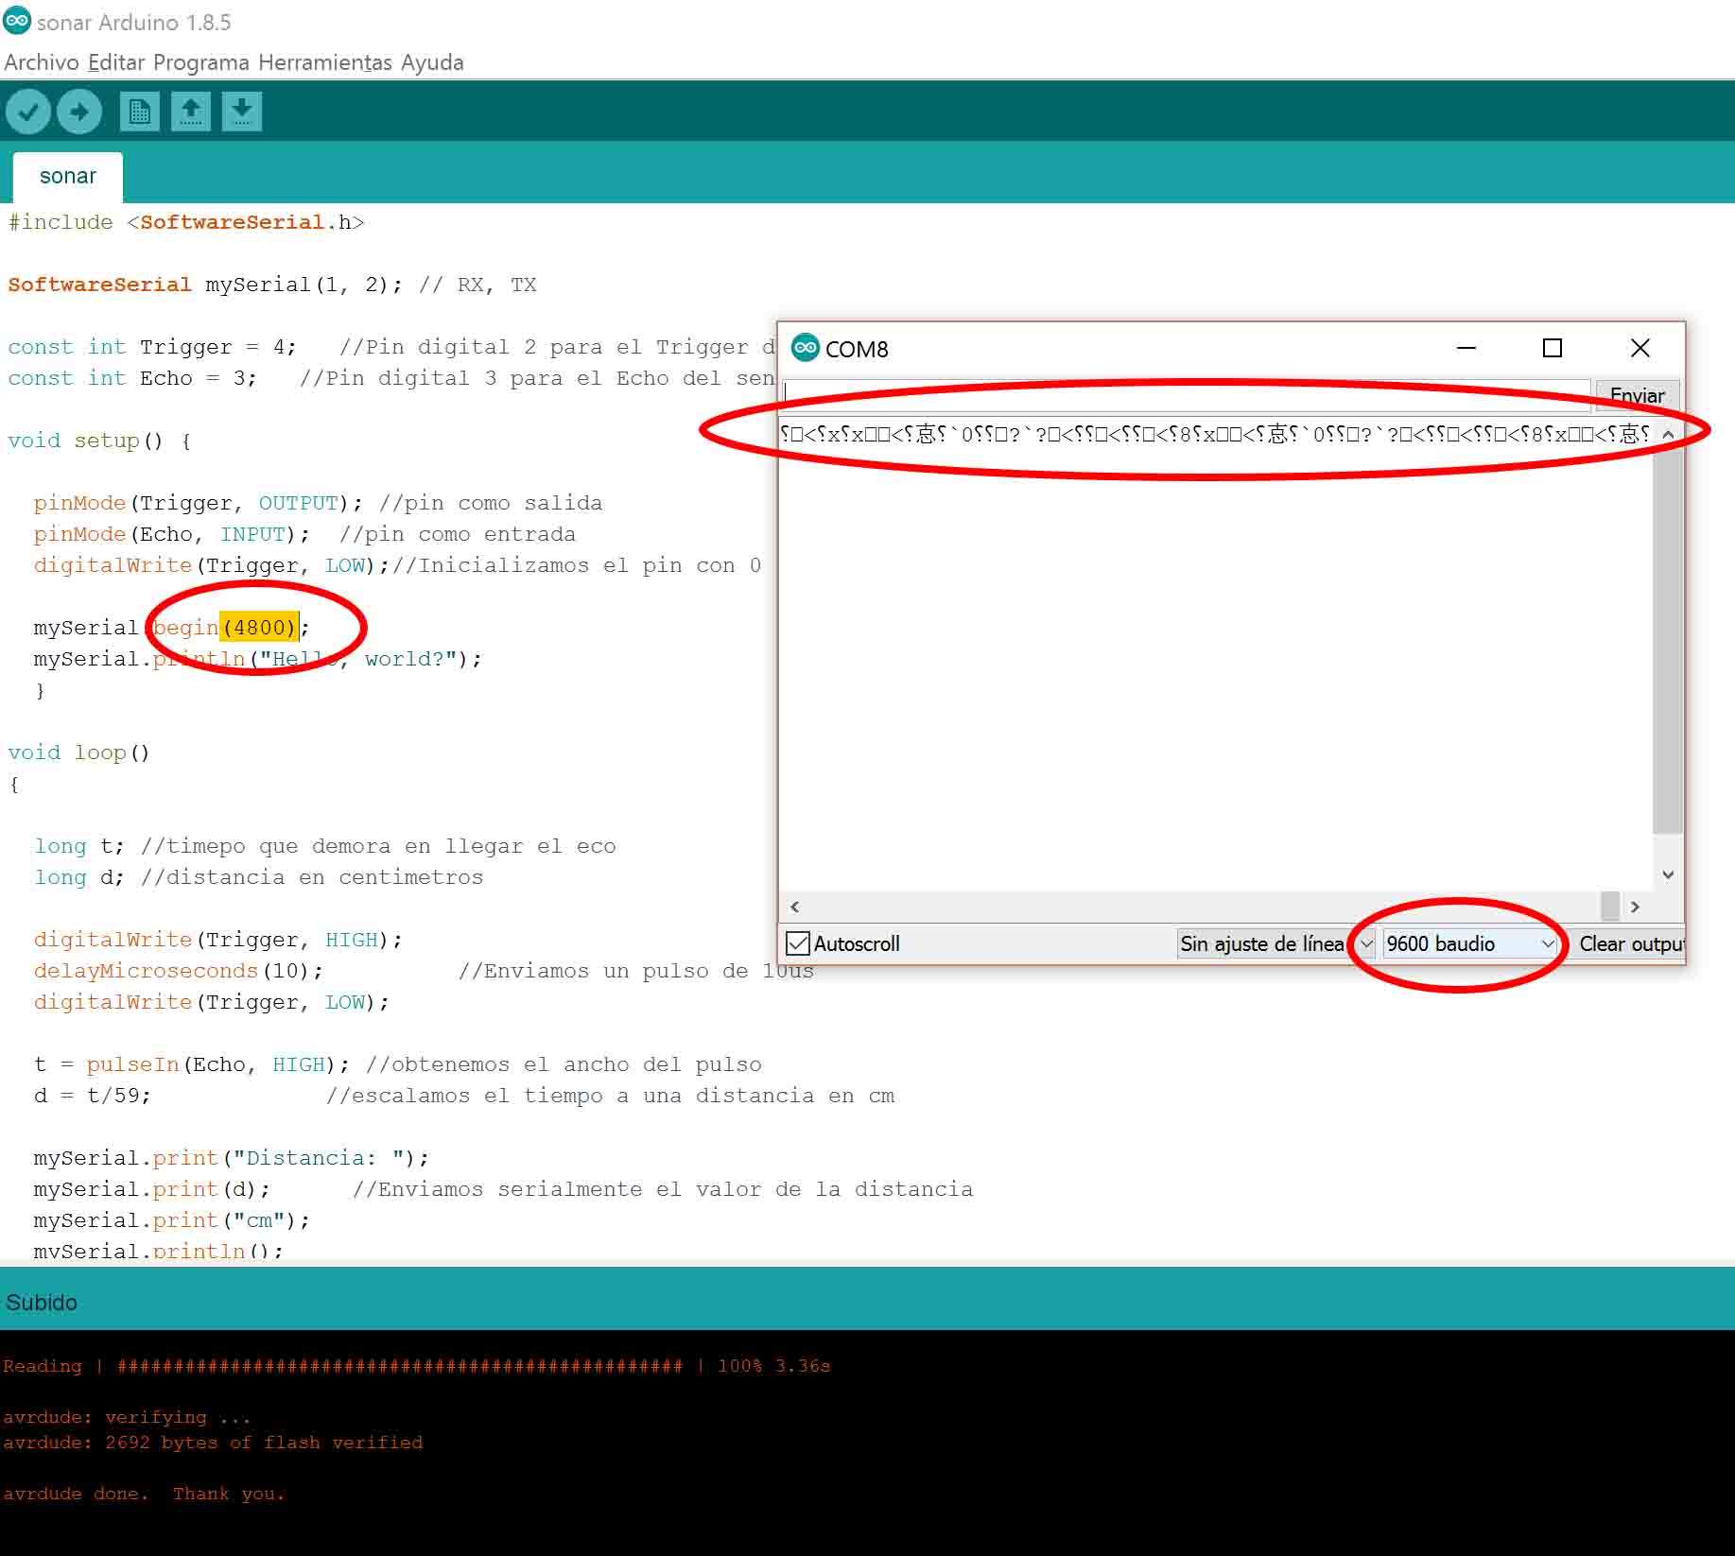Click the Clear output button
This screenshot has width=1735, height=1556.
pyautogui.click(x=1630, y=943)
